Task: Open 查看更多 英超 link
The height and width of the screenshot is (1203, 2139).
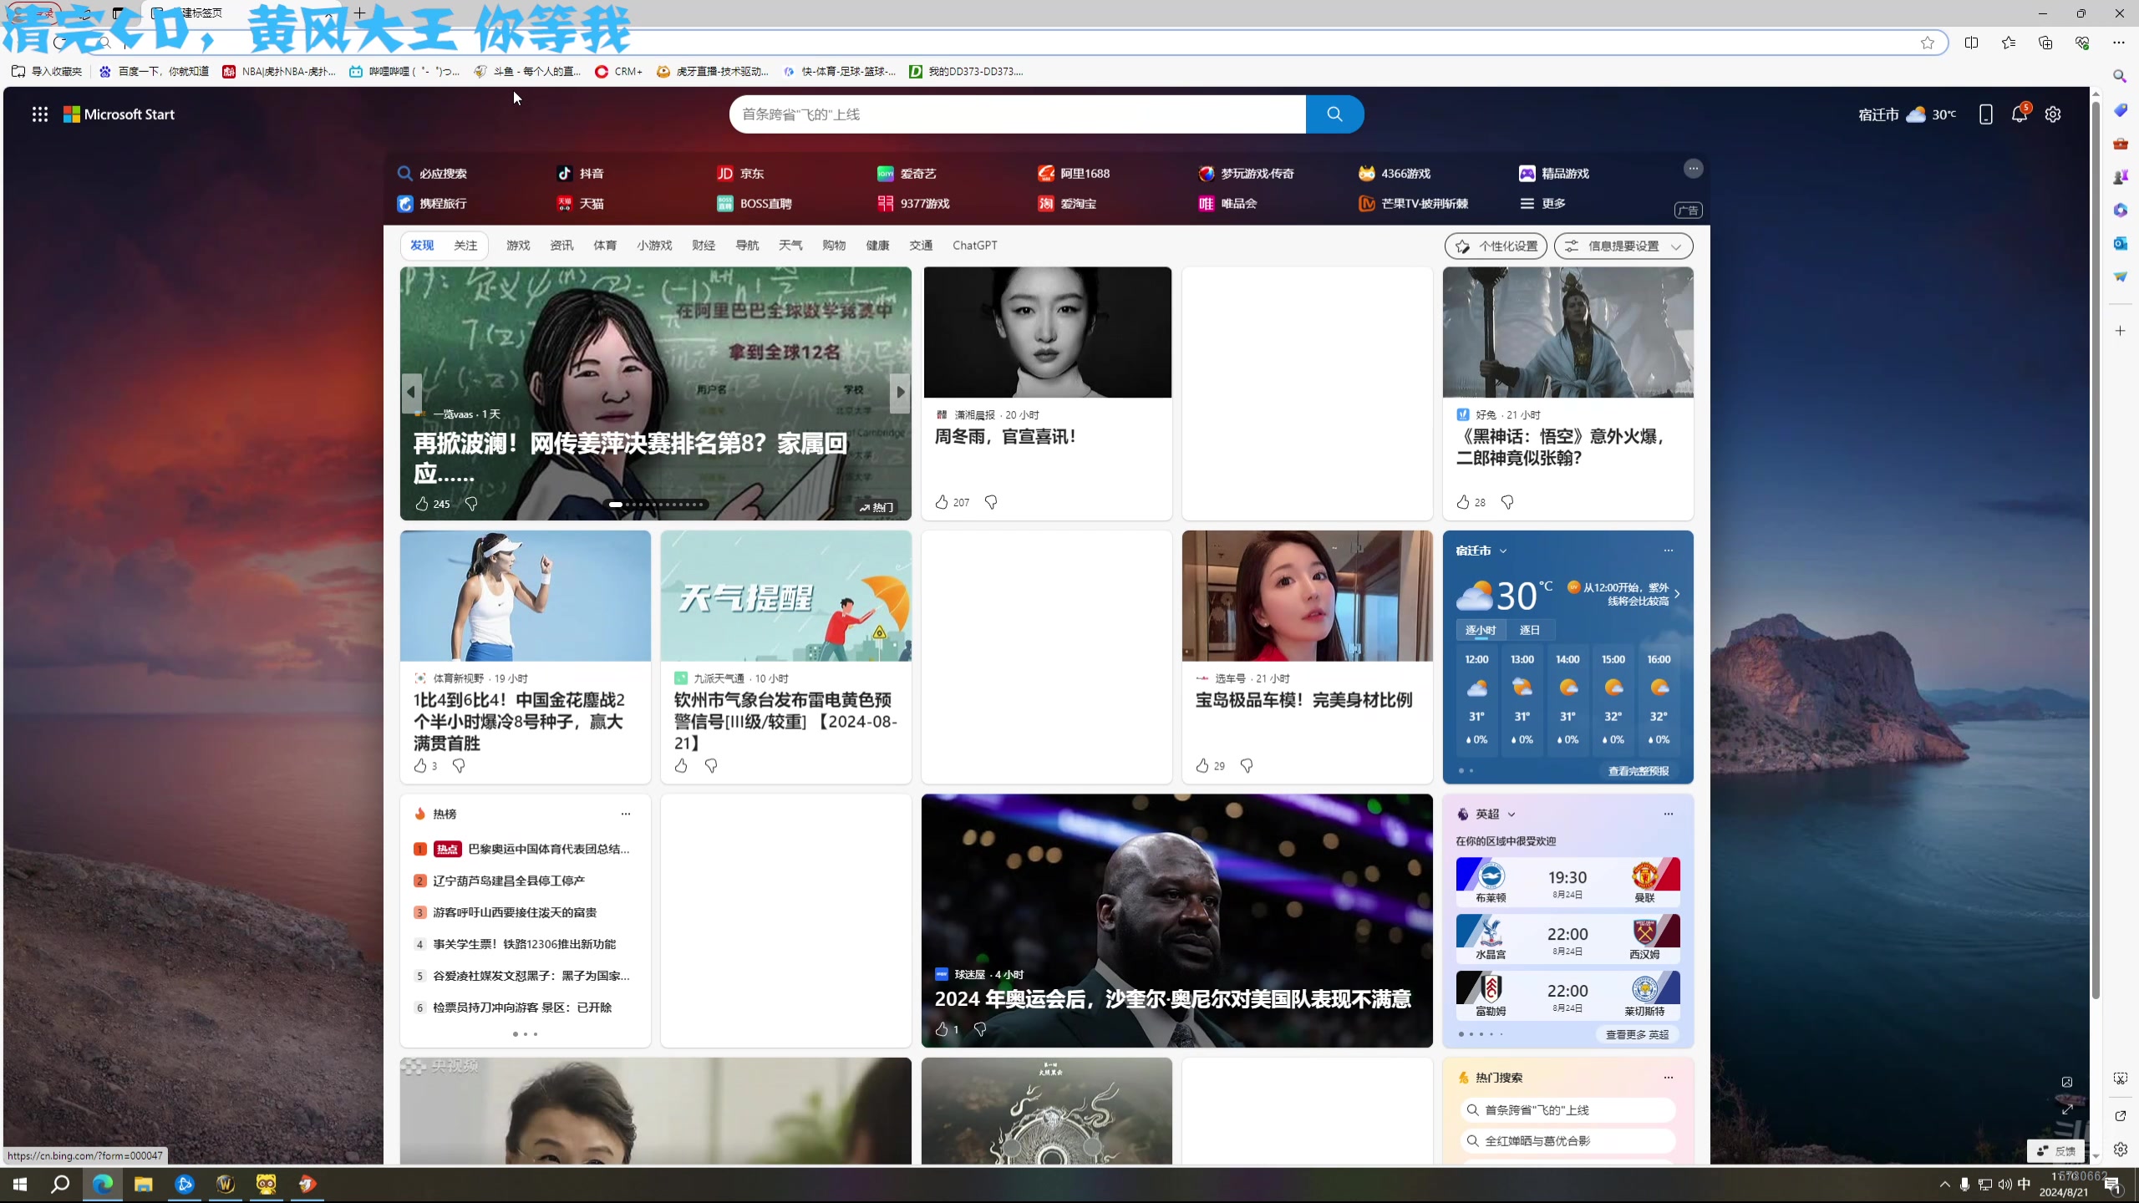Action: (x=1637, y=1034)
